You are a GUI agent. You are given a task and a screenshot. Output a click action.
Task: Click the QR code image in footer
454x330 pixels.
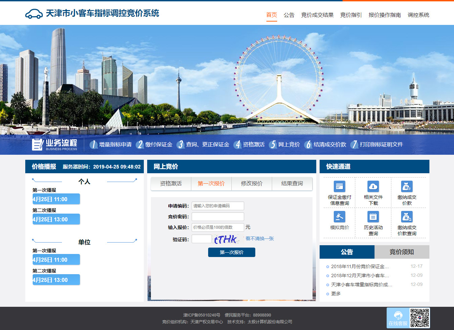420,318
